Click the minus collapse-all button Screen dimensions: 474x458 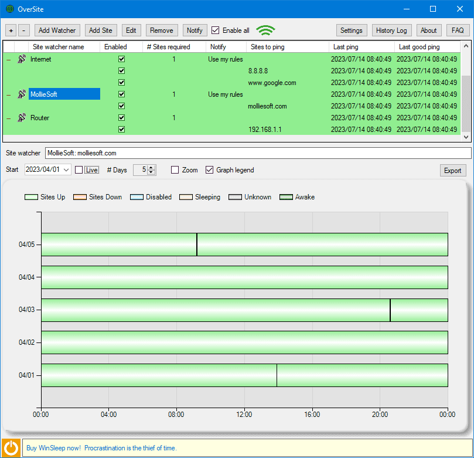coord(24,30)
